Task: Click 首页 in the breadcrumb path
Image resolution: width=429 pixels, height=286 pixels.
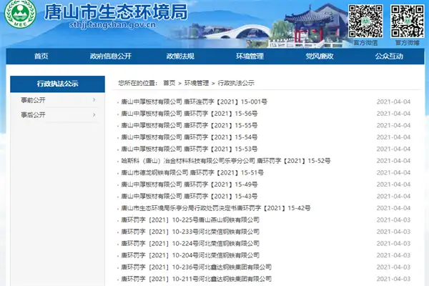Action: [169, 83]
